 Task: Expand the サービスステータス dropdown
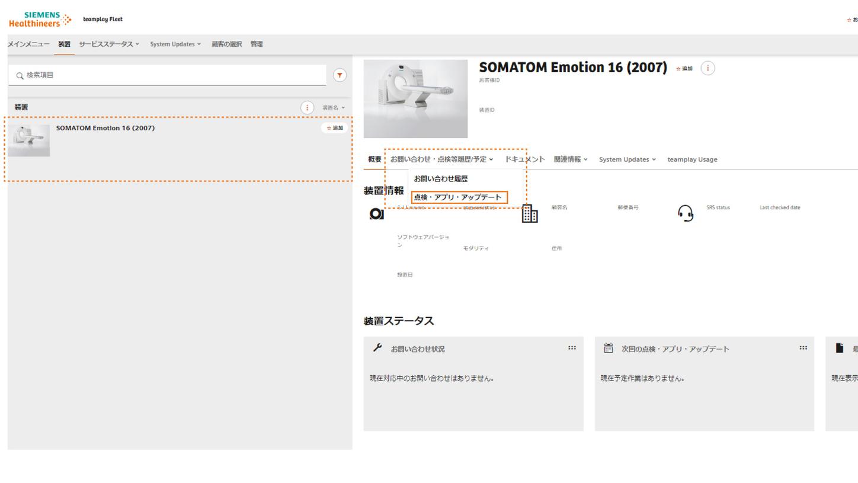pyautogui.click(x=110, y=43)
